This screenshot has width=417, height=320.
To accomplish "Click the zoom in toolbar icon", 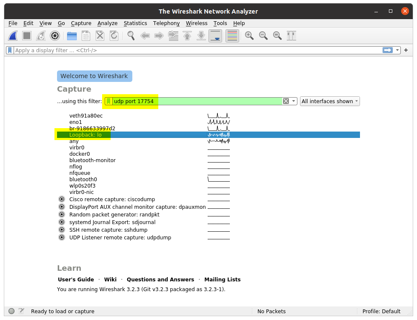I will pos(249,36).
